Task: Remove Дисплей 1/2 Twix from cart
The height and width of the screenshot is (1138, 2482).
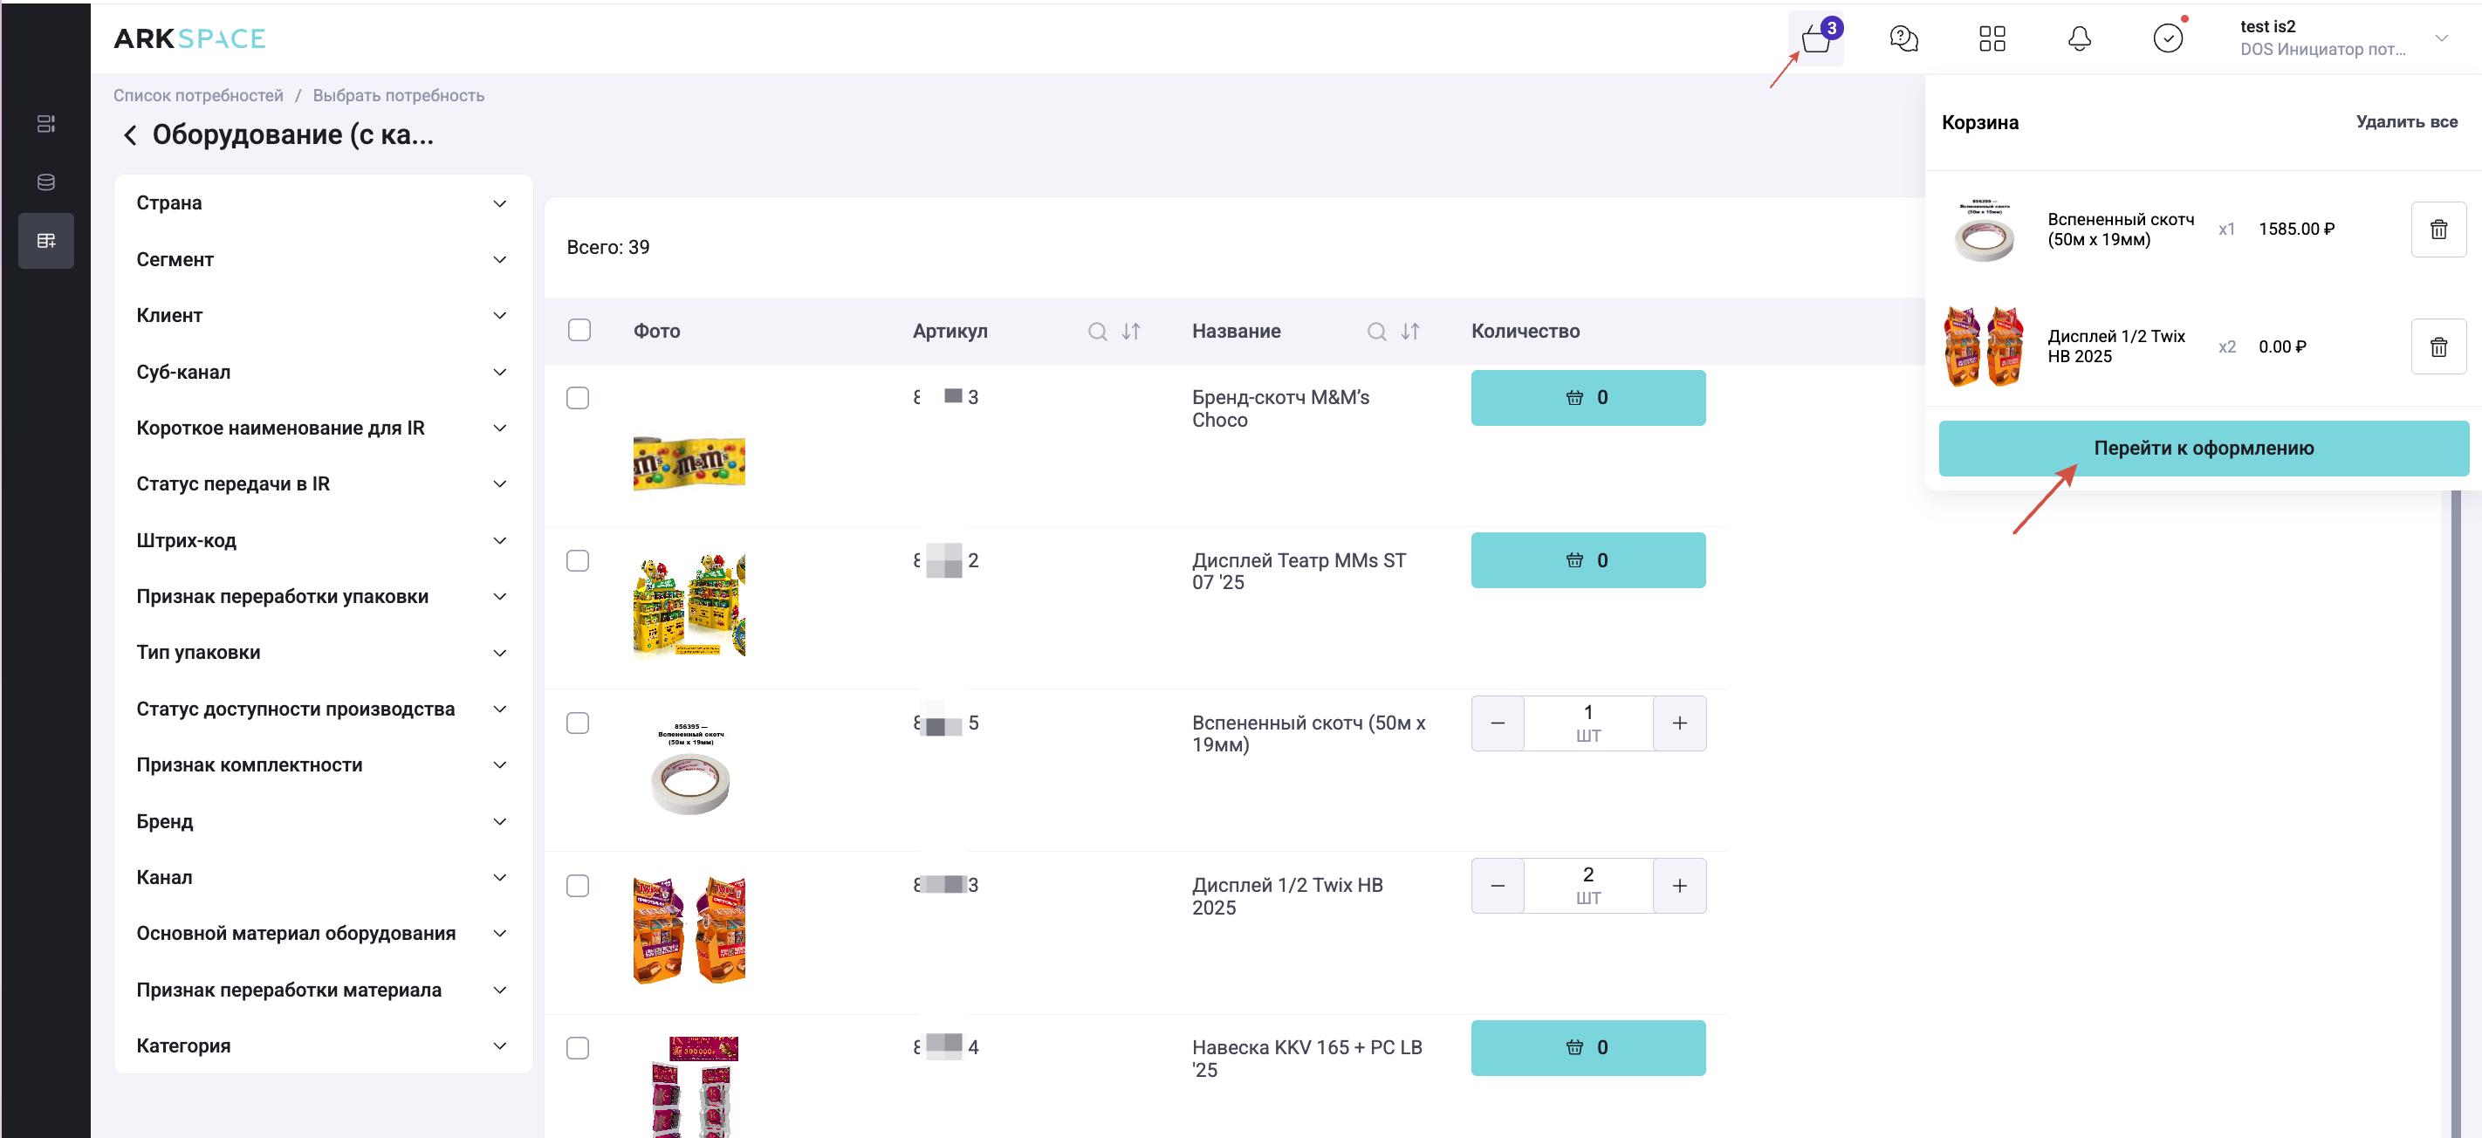Action: [x=2437, y=346]
